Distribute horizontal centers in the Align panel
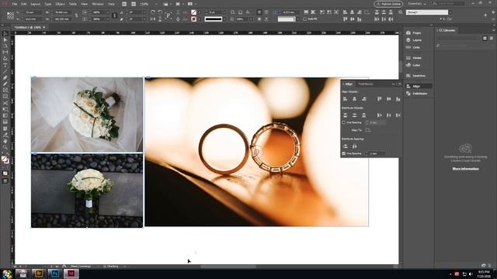 (388, 115)
